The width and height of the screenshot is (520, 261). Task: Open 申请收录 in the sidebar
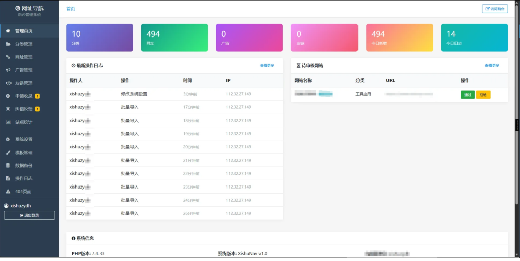coord(29,96)
